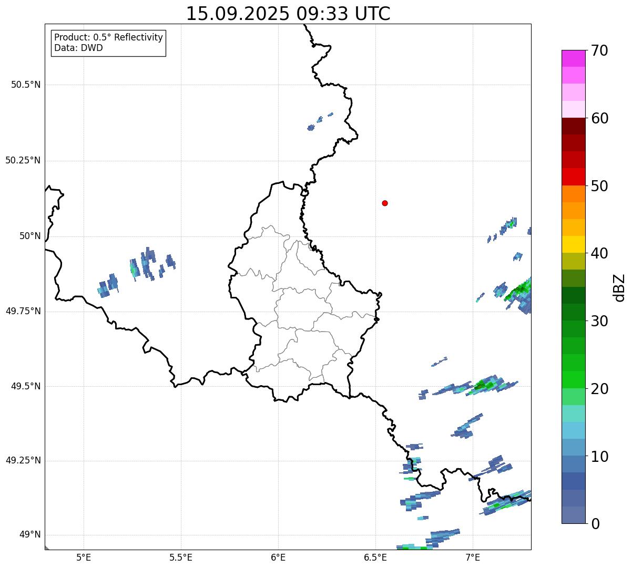Click the colorbar 60 tick label
Image resolution: width=632 pixels, height=568 pixels.
599,118
